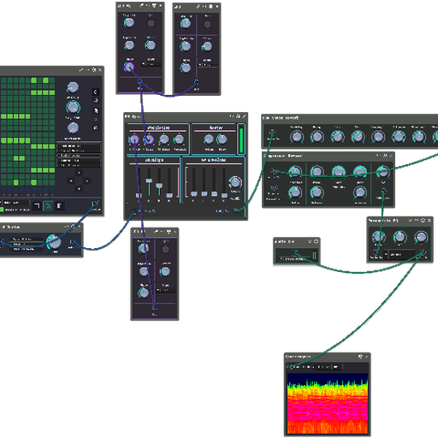The height and width of the screenshot is (438, 438).
Task: Select the first mode button in the sequencer's bottom bar
Action: click(37, 205)
